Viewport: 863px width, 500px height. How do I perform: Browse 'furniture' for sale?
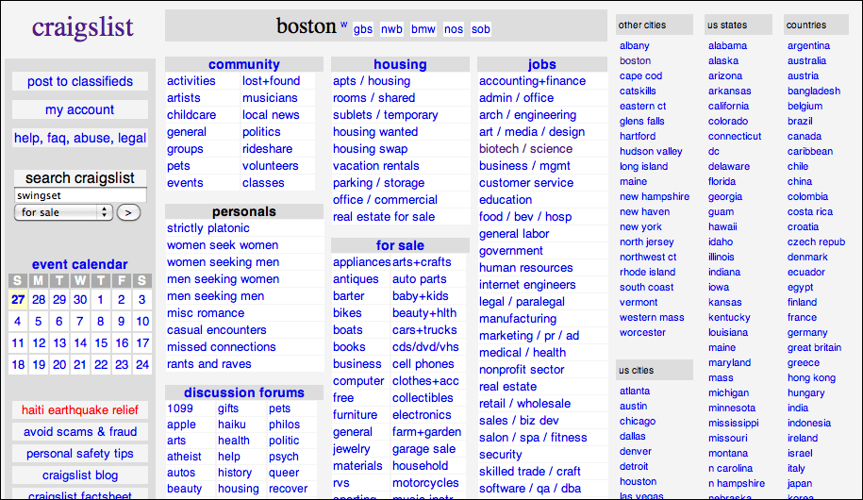[355, 415]
